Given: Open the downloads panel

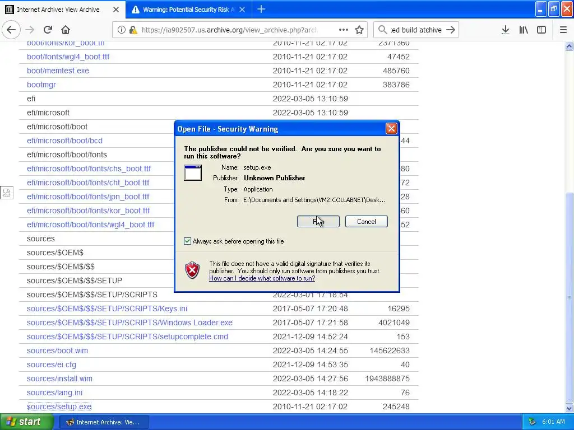Looking at the screenshot, I should point(506,30).
